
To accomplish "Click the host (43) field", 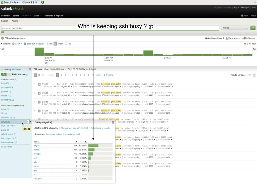I will (x=5, y=83).
